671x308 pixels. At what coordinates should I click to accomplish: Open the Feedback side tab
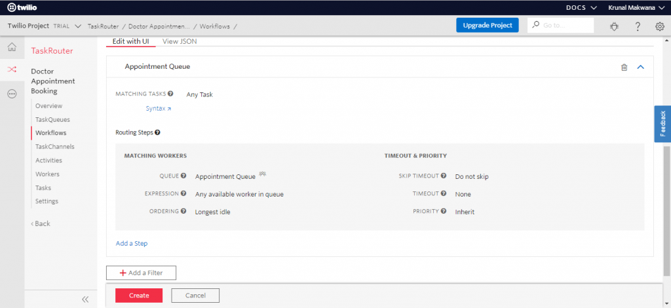(x=662, y=124)
